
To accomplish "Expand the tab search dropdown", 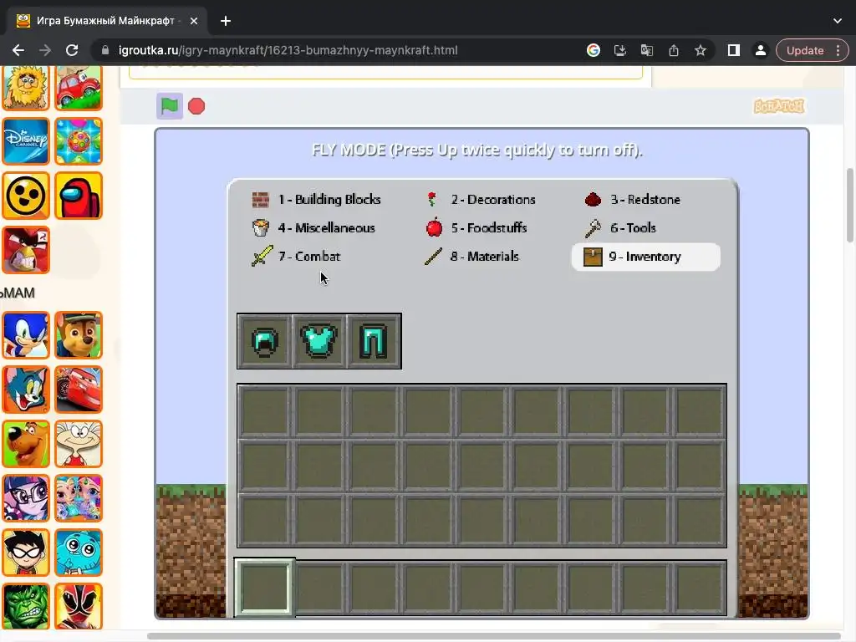I will pos(838,21).
